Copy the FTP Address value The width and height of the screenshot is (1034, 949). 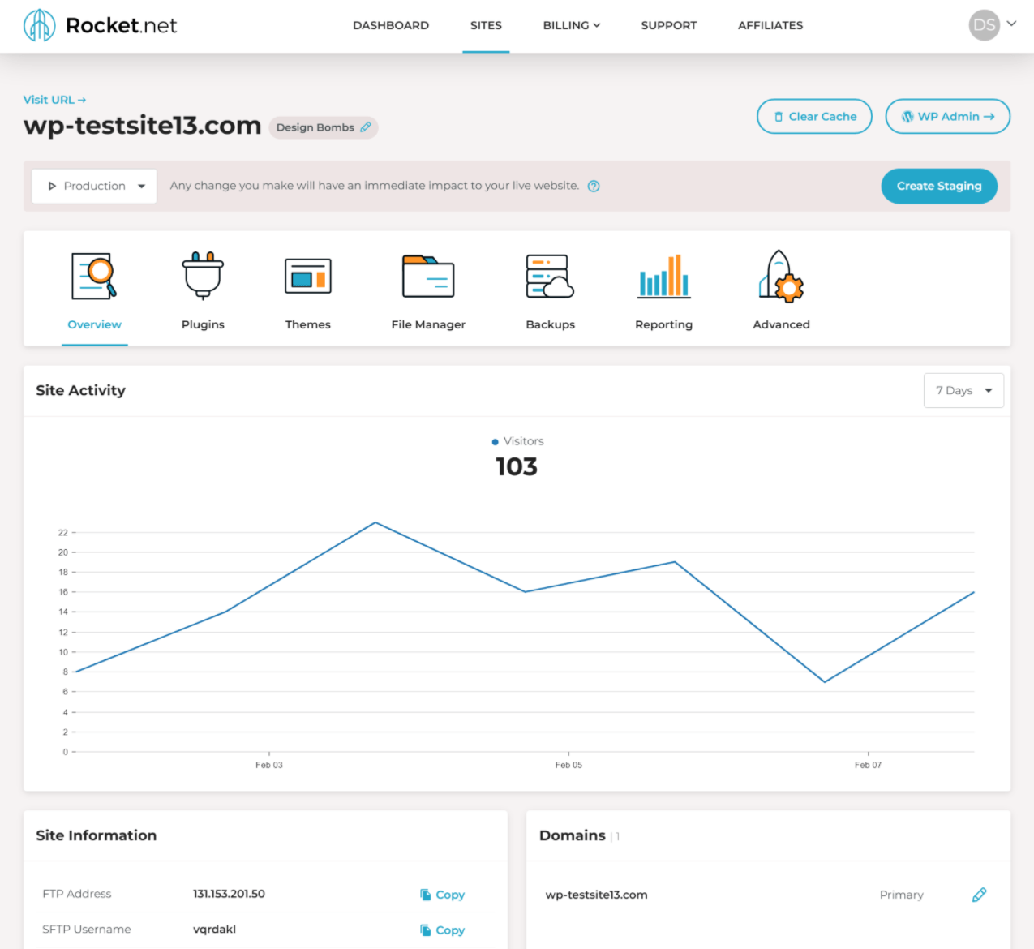[442, 895]
